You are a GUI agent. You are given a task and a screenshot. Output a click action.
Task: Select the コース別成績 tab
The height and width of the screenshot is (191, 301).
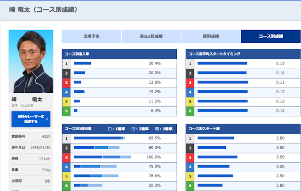coord(271,36)
